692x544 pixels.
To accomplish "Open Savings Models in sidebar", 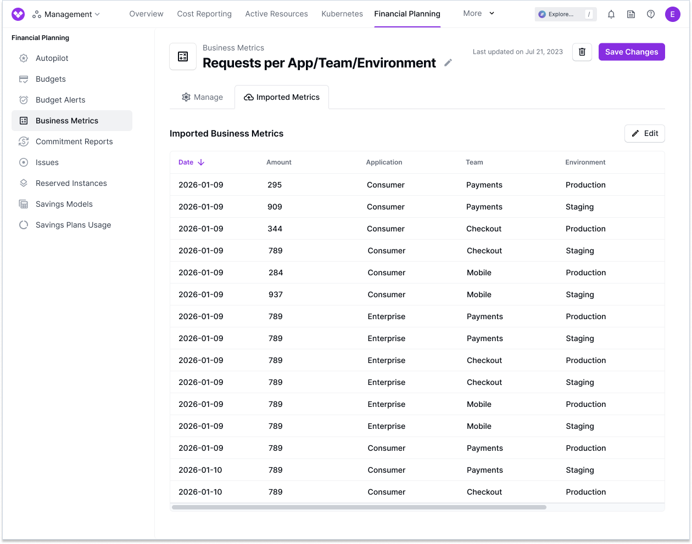I will 72,204.
